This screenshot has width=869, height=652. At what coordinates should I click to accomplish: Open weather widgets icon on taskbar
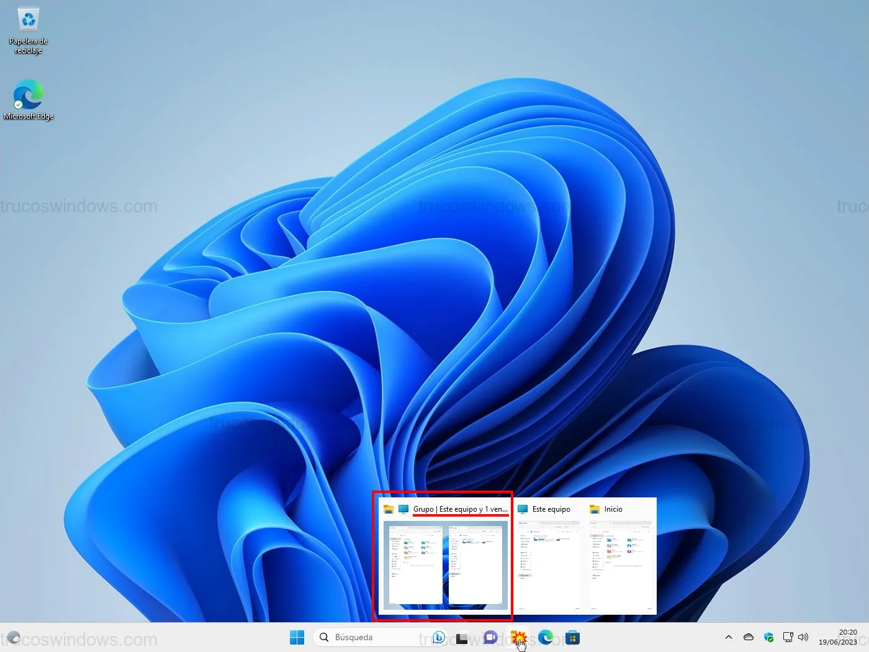pyautogui.click(x=14, y=637)
